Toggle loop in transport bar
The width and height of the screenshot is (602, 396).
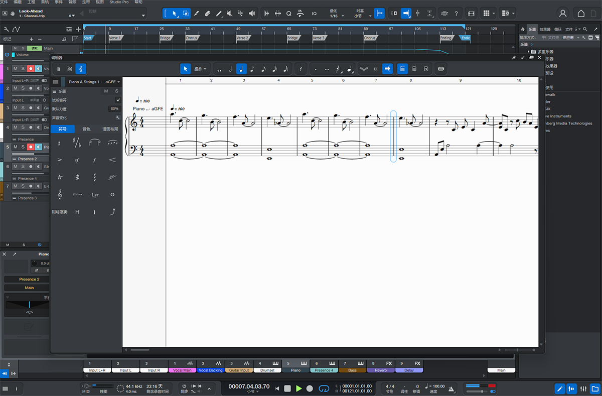point(324,388)
